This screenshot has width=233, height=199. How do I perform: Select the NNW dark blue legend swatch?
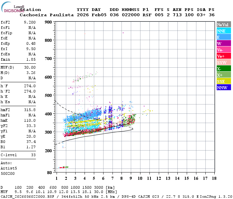223,88
